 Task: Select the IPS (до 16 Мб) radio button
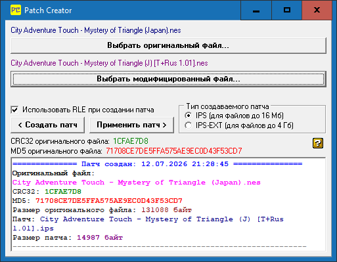(188, 116)
